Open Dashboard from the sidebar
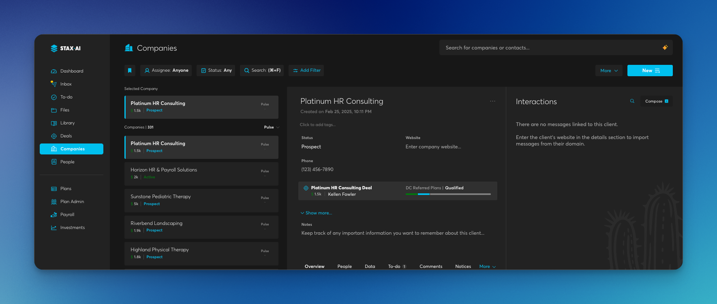717x304 pixels. click(71, 71)
